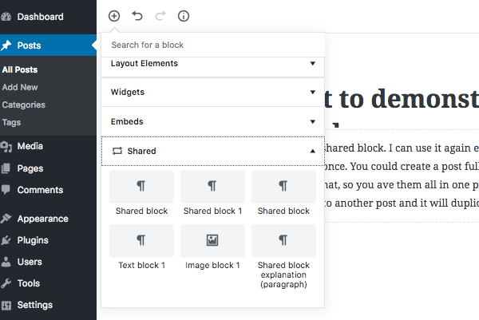The width and height of the screenshot is (479, 320).
Task: Open the content structure info icon
Action: click(184, 16)
